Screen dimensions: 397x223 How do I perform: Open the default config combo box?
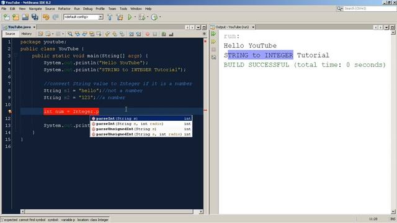83,17
